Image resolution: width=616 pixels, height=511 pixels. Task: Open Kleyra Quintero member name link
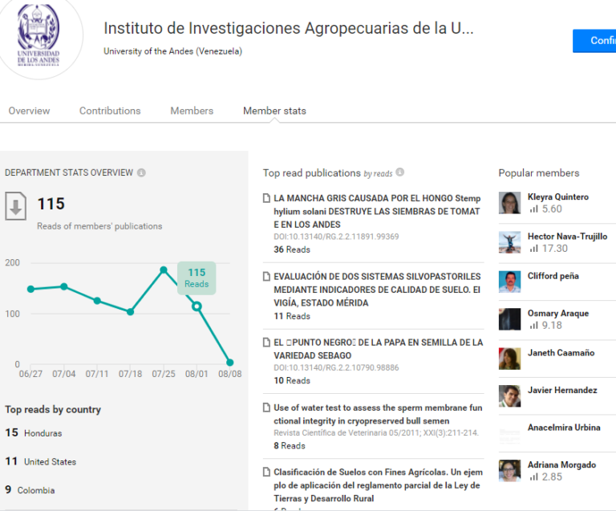coord(558,197)
